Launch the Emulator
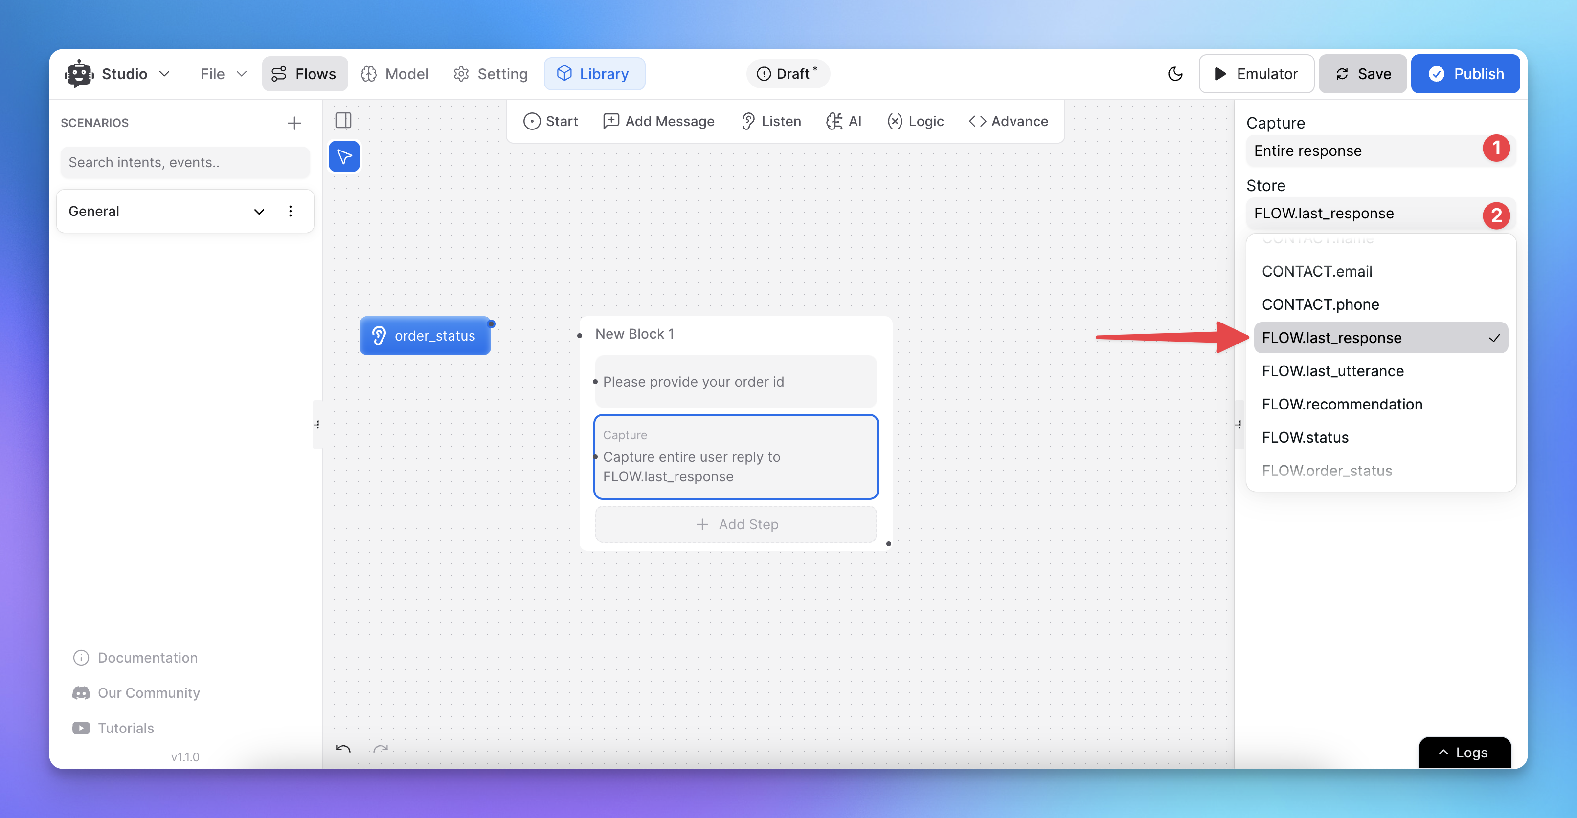The width and height of the screenshot is (1577, 818). tap(1256, 74)
